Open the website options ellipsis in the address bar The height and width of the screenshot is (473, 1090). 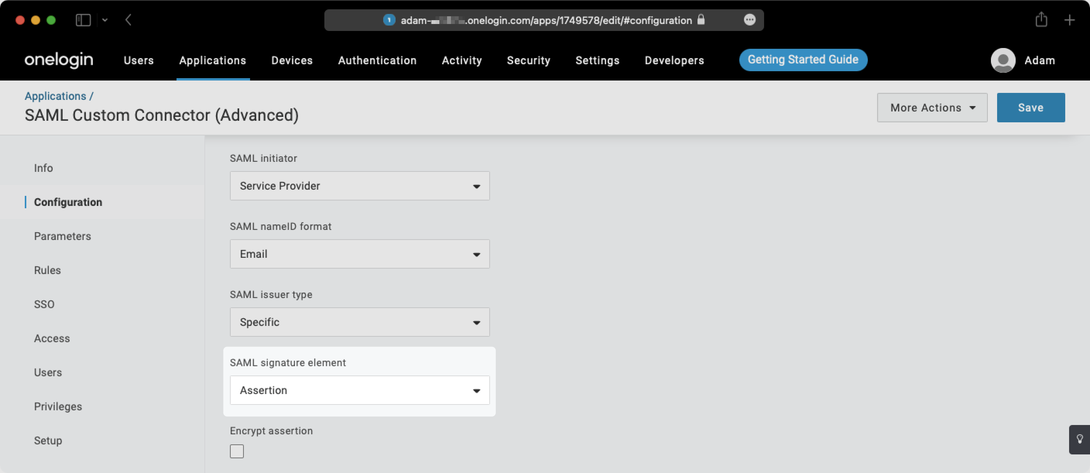[x=750, y=20]
